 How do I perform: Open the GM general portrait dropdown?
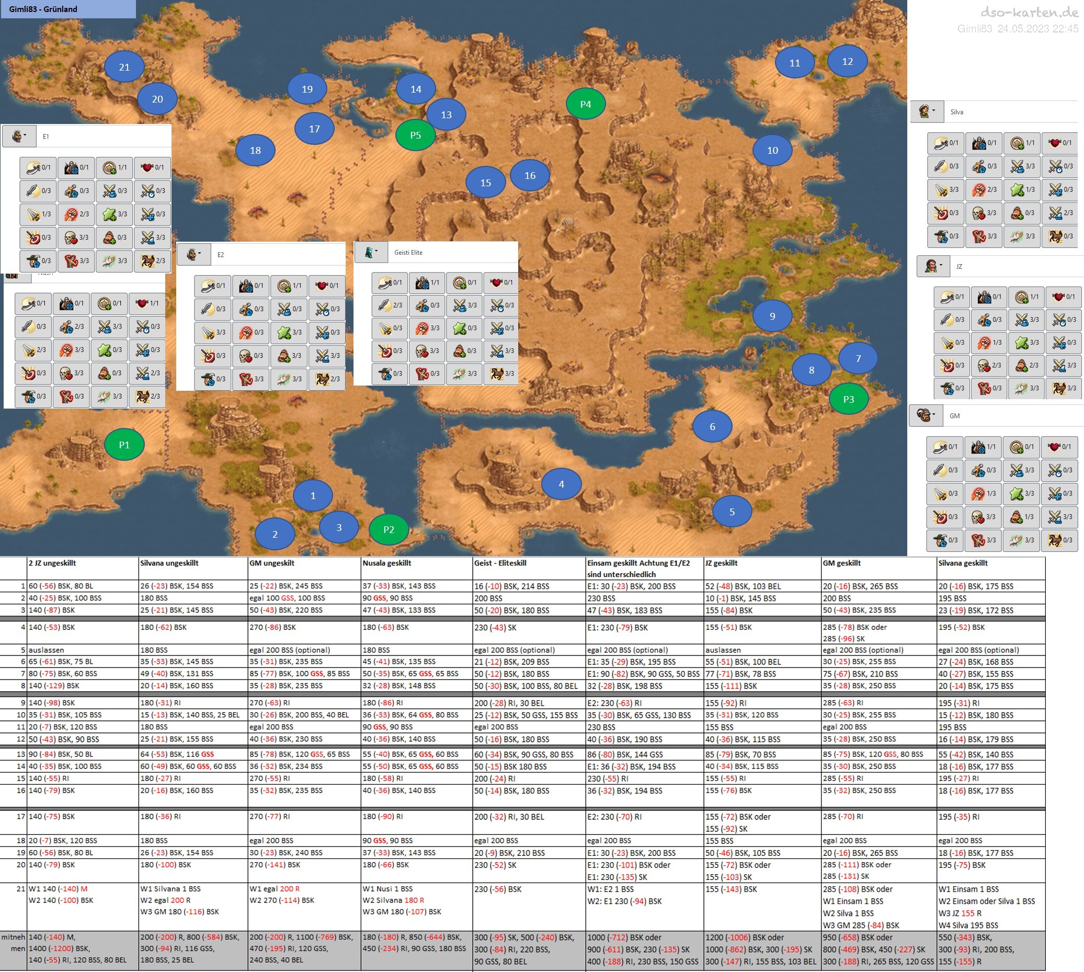926,415
